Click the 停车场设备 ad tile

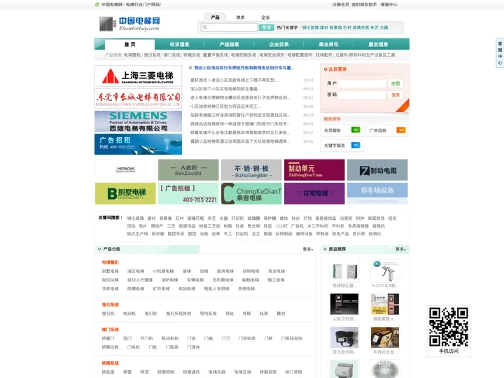377,193
